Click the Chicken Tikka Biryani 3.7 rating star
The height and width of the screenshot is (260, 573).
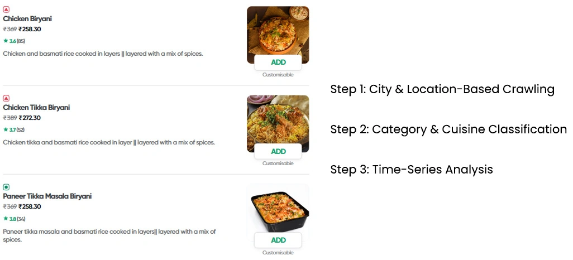point(6,130)
